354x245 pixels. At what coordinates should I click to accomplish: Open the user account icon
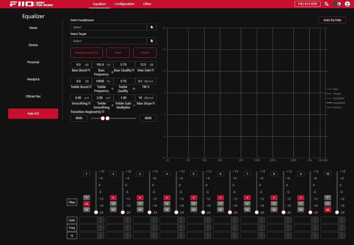coord(347,4)
